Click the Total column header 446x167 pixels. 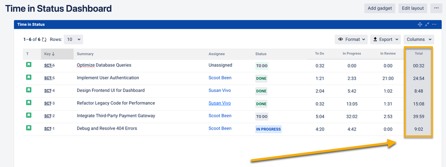pyautogui.click(x=419, y=53)
